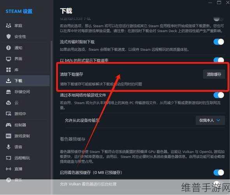This screenshot has height=195, width=230.
Task: Click the 着色器预缓存 section heading
Action: pos(72,139)
